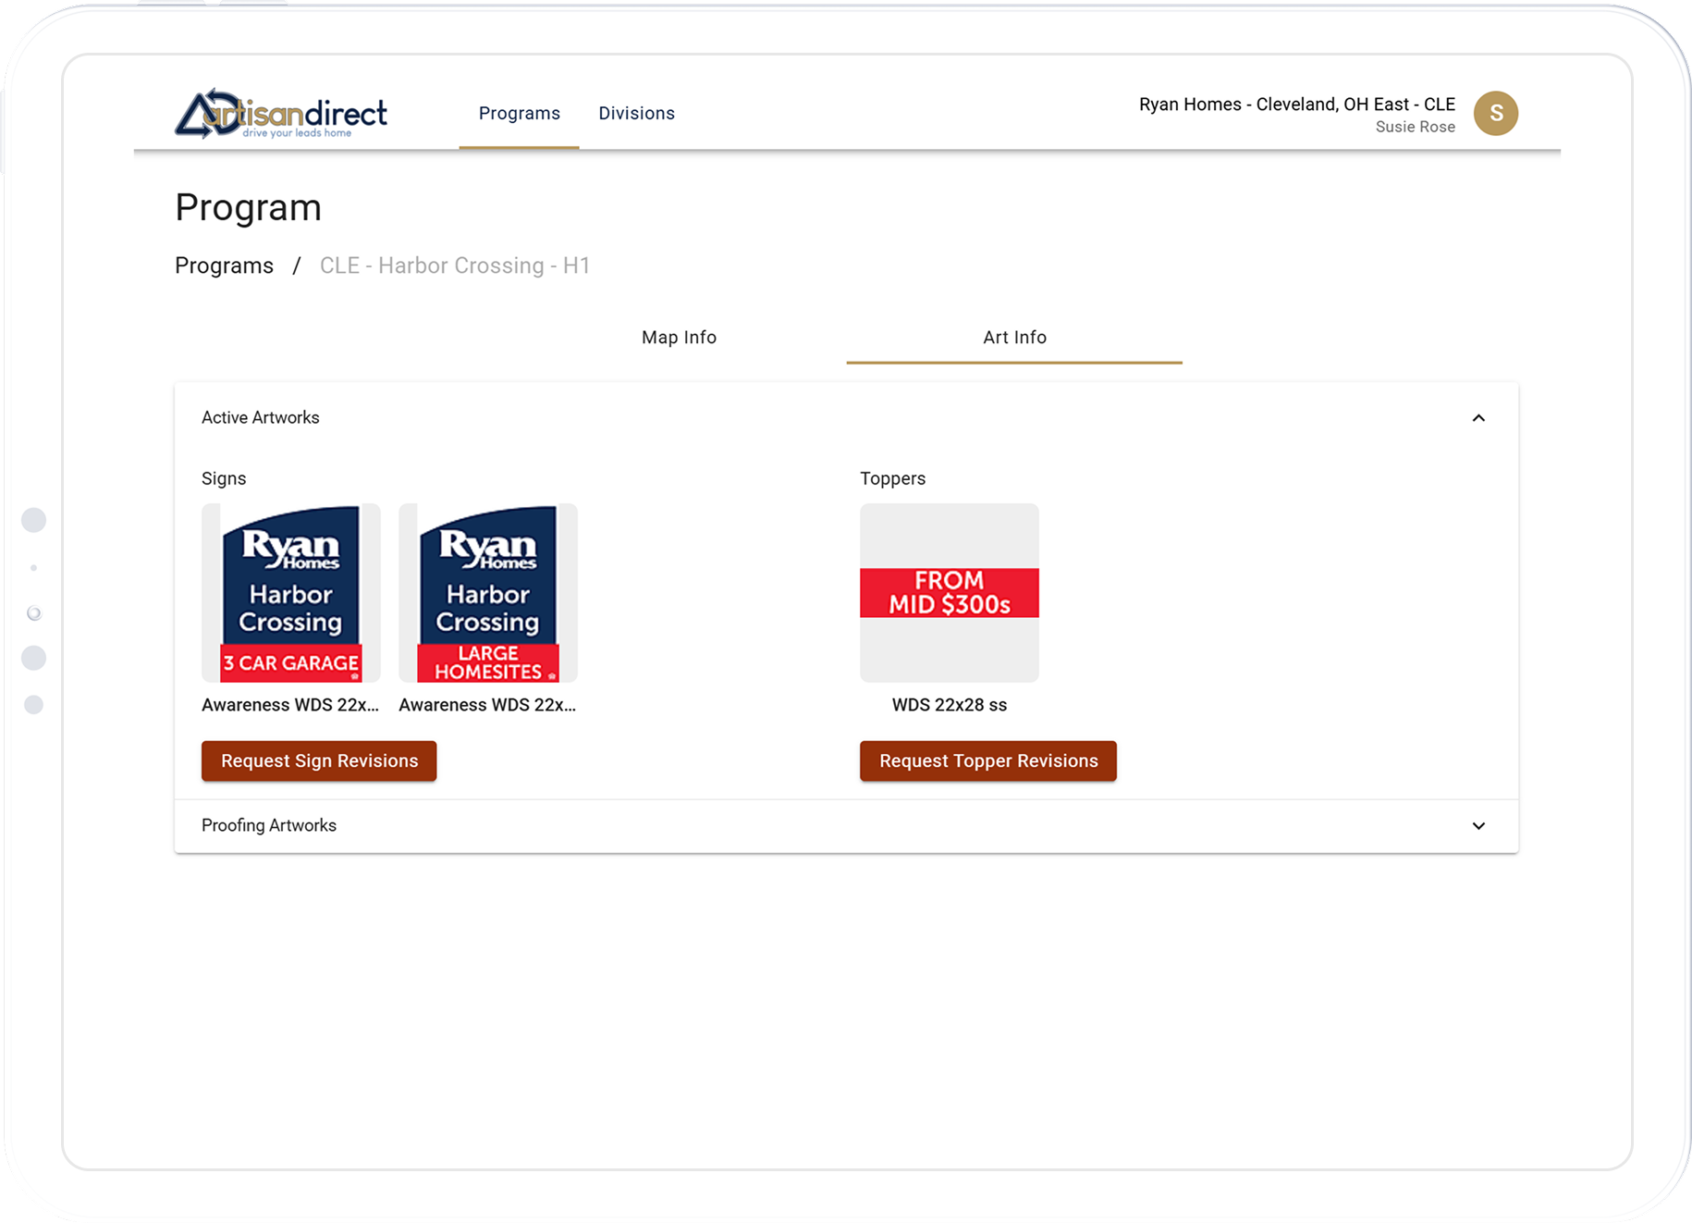Click the Request Topper Revisions button
The width and height of the screenshot is (1692, 1223).
coord(987,760)
